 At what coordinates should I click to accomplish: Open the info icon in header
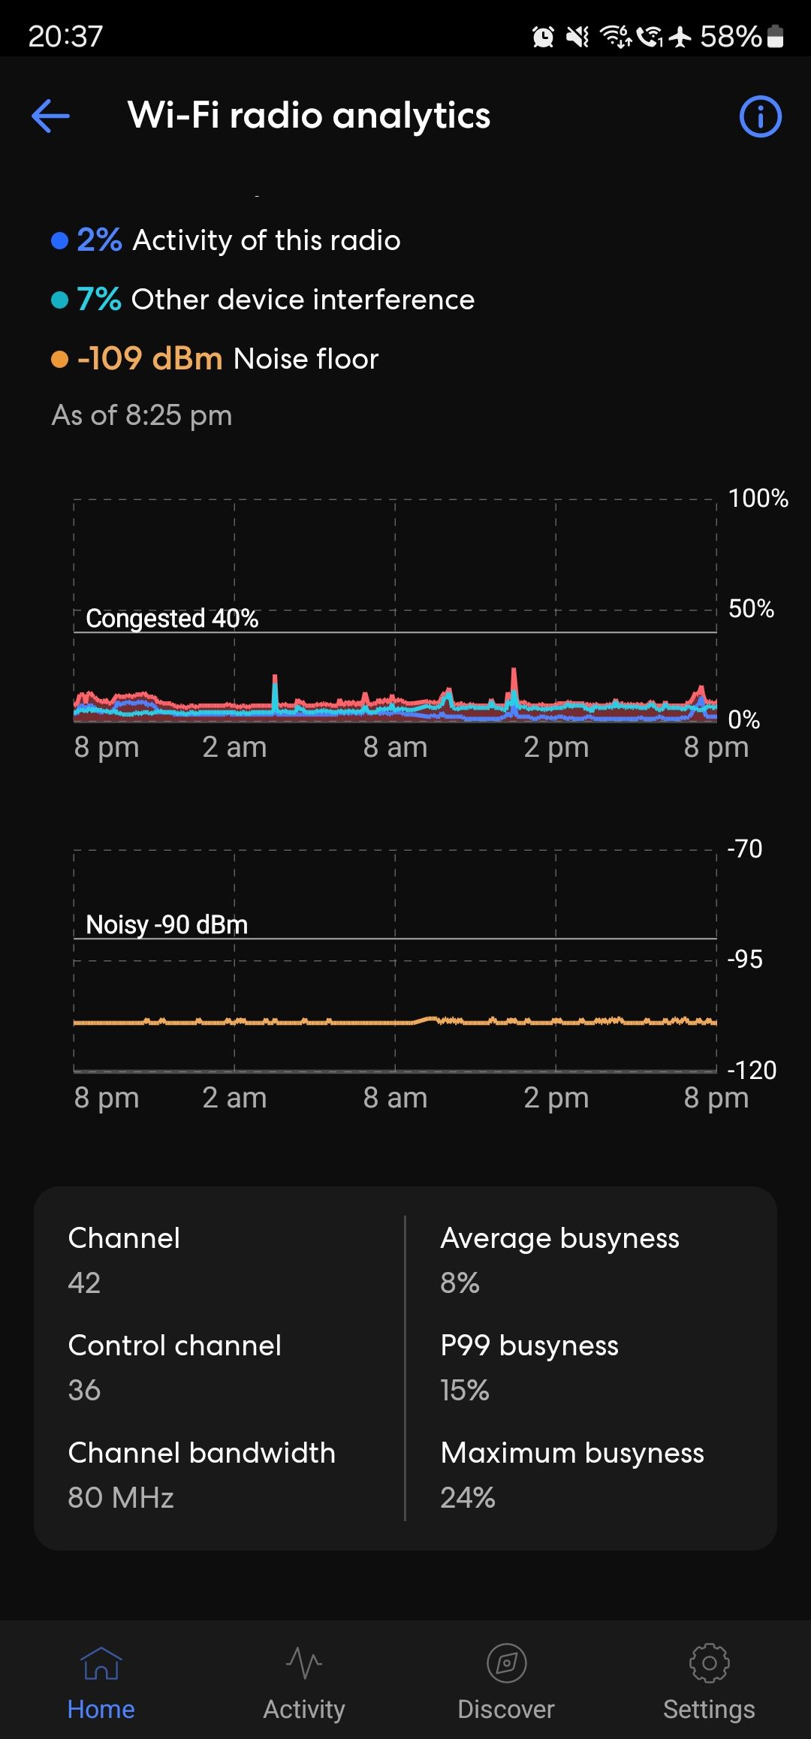coord(760,116)
